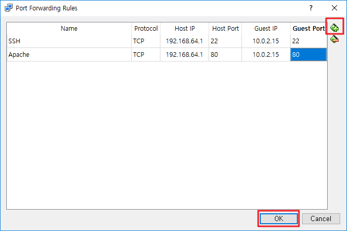Viewport: 347px width, 231px height.
Task: Select the Apache rule name cell
Action: coord(69,55)
